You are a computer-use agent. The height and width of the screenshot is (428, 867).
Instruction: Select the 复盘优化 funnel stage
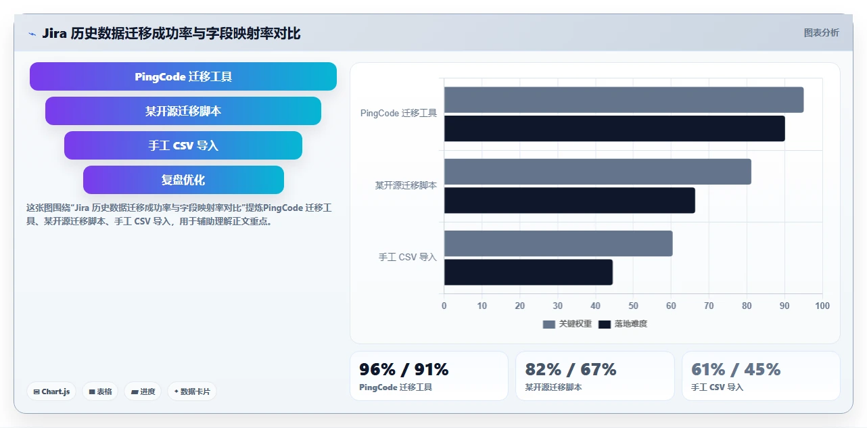click(183, 180)
